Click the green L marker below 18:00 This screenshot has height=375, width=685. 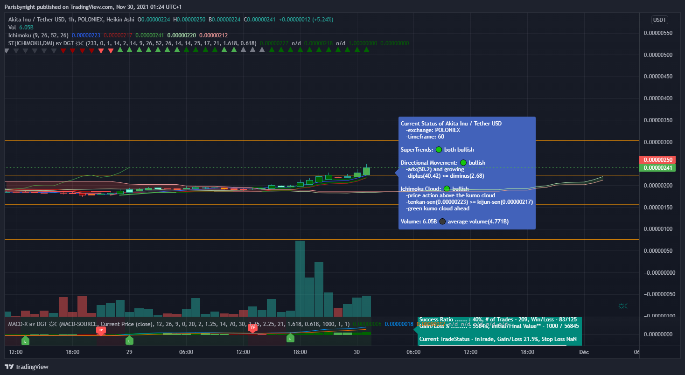[x=290, y=338]
